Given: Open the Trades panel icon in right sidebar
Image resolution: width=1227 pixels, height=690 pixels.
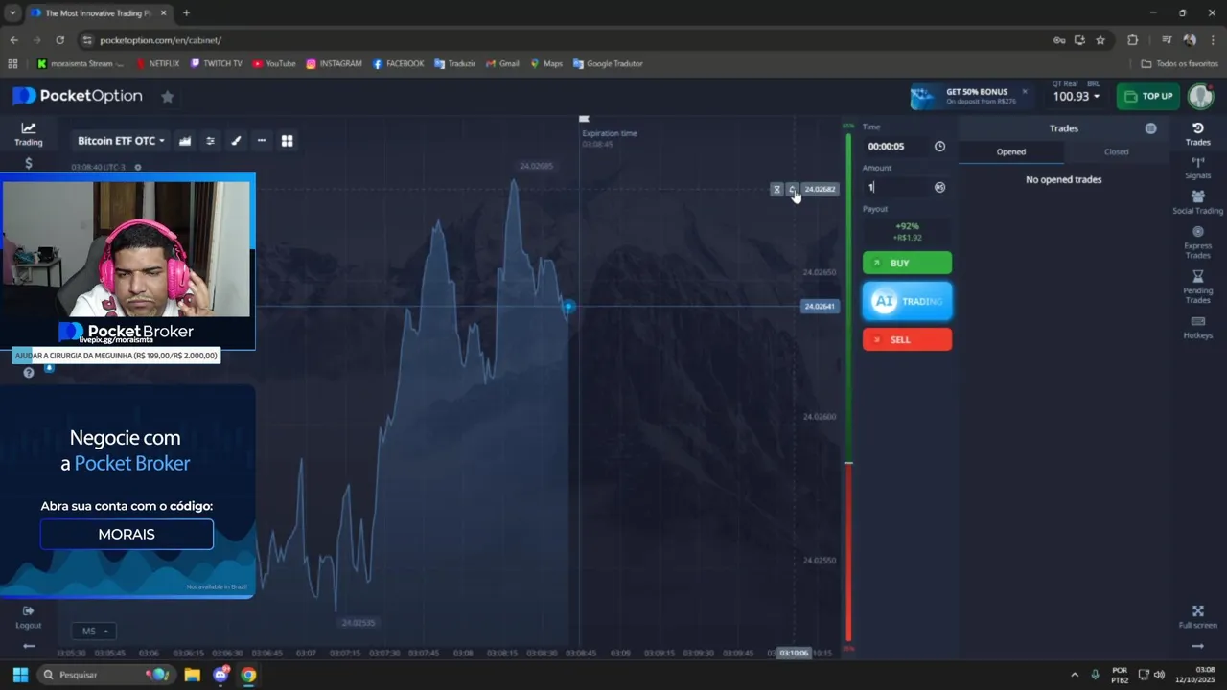Looking at the screenshot, I should point(1197,134).
